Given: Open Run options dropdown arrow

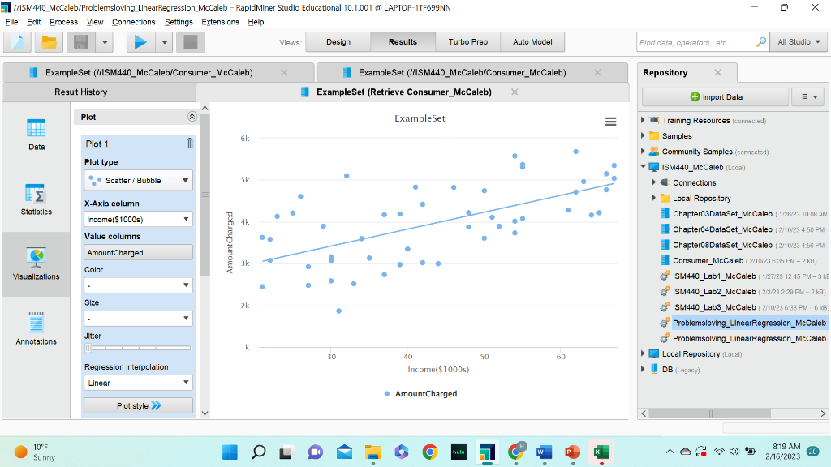Looking at the screenshot, I should 165,42.
